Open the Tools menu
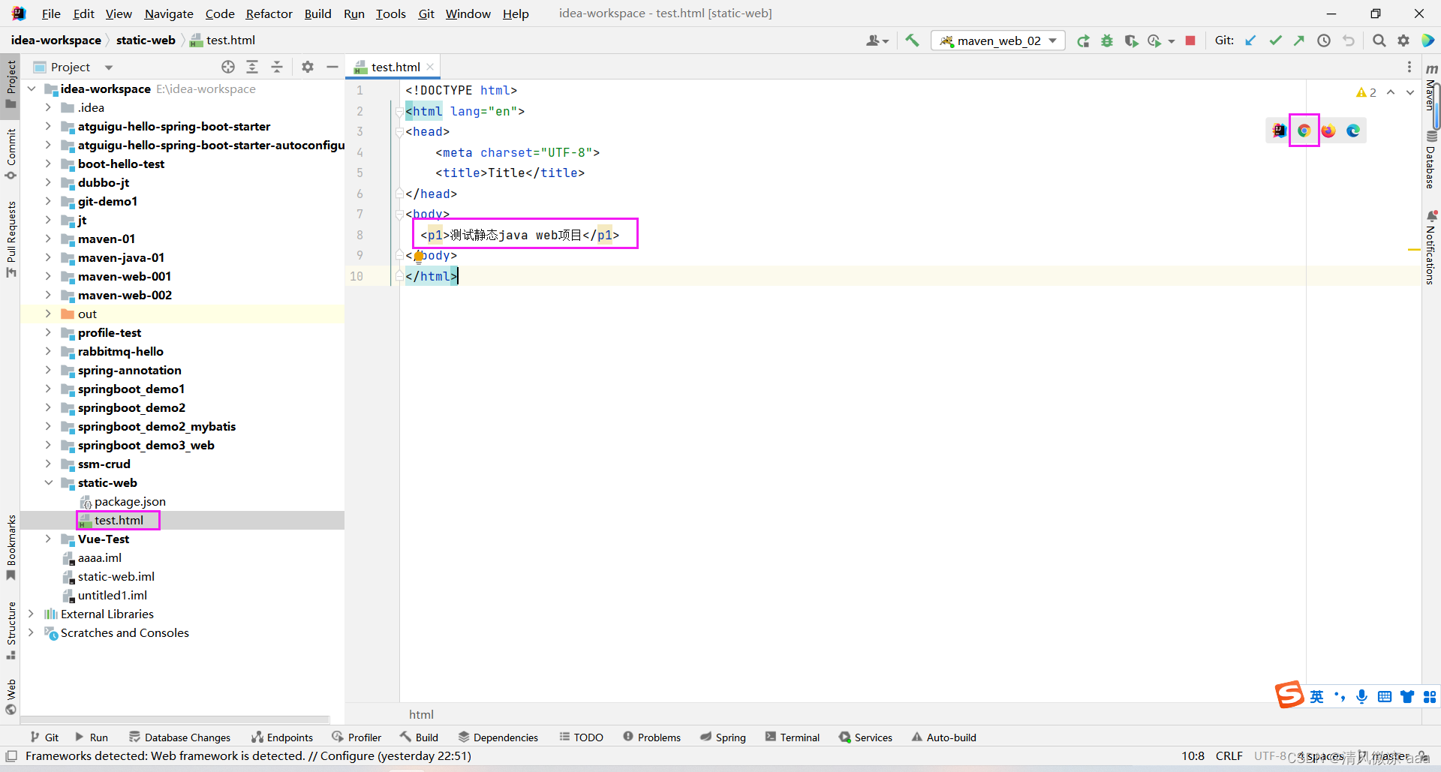Viewport: 1441px width, 772px height. click(390, 14)
